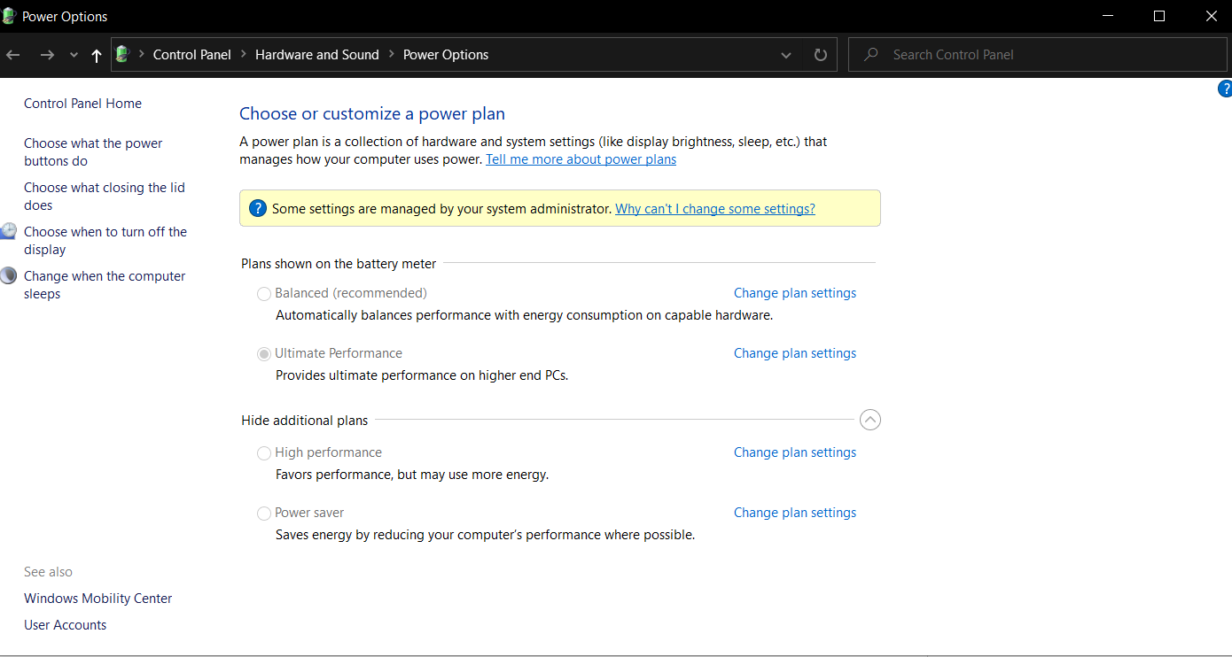1232x657 pixels.
Task: Select the Power saver radio button
Action: [x=263, y=514]
